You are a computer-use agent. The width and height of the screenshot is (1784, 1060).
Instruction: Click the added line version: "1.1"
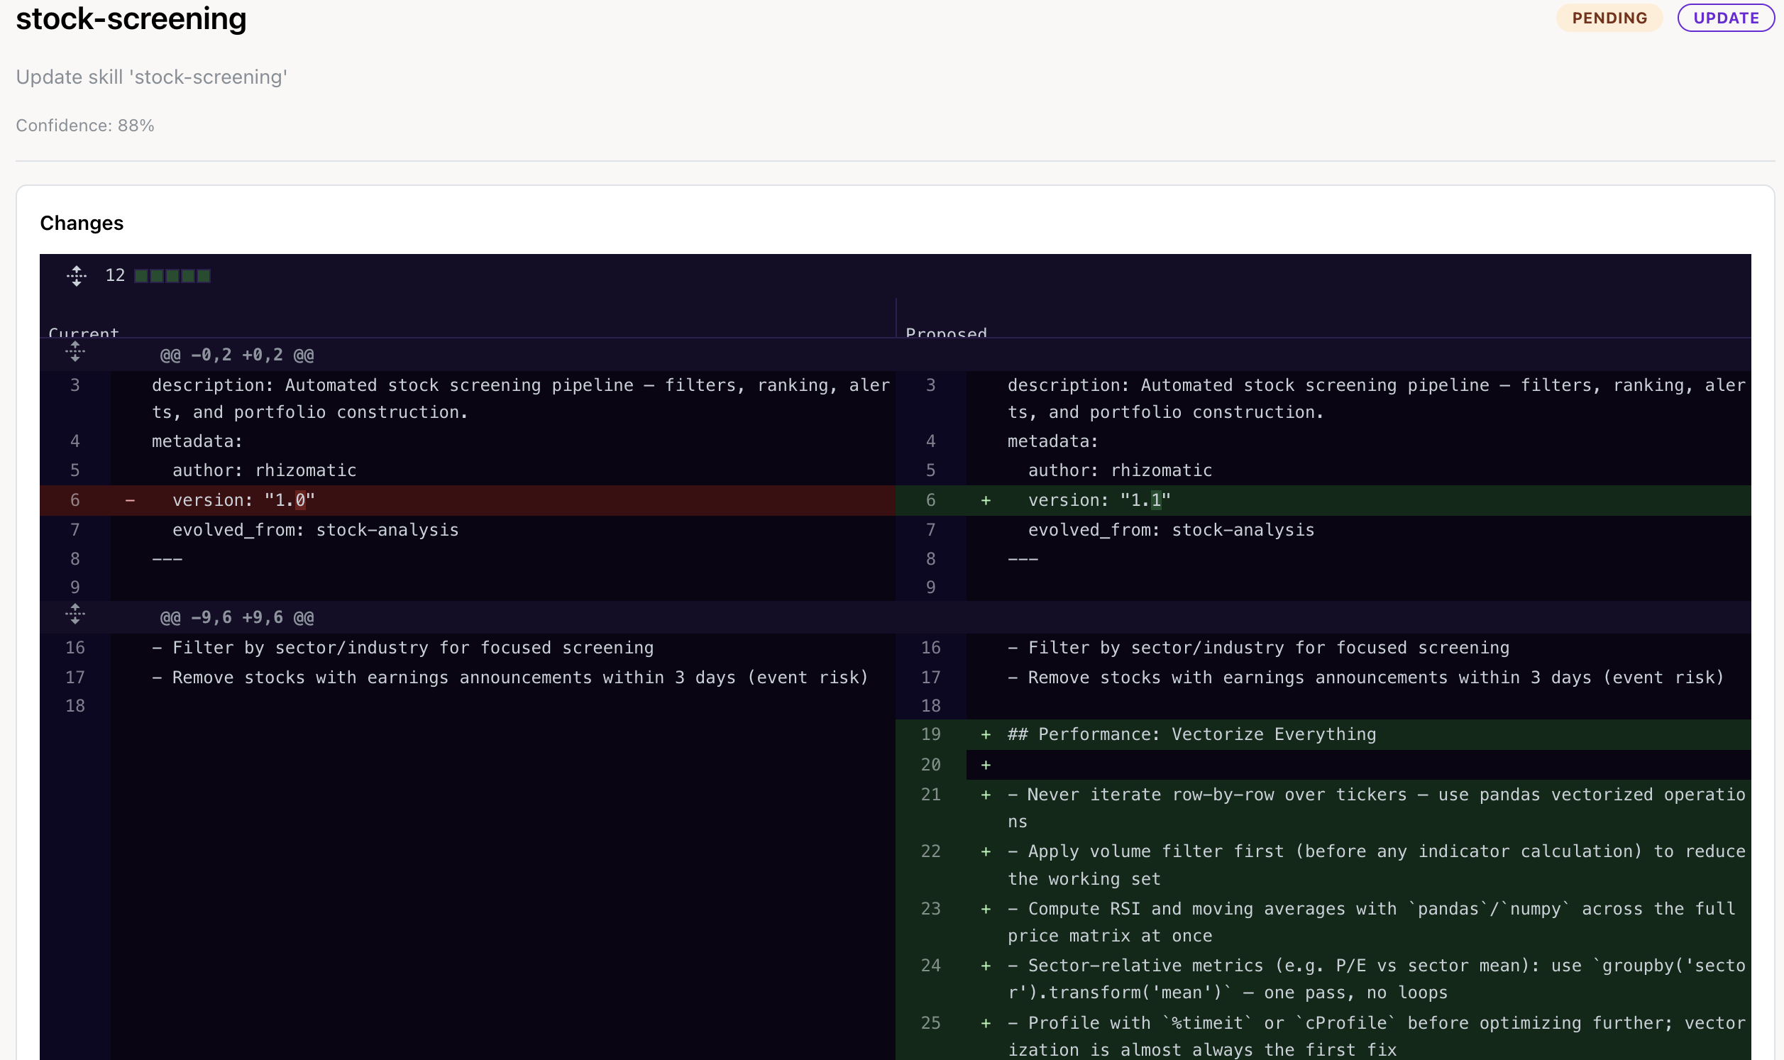[1099, 500]
